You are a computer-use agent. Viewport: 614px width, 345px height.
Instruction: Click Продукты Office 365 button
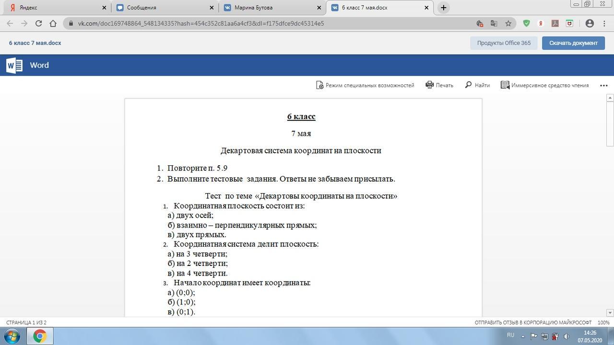(504, 43)
